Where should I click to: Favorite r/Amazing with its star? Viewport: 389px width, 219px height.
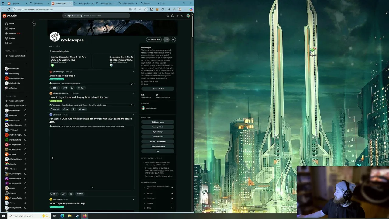25,116
